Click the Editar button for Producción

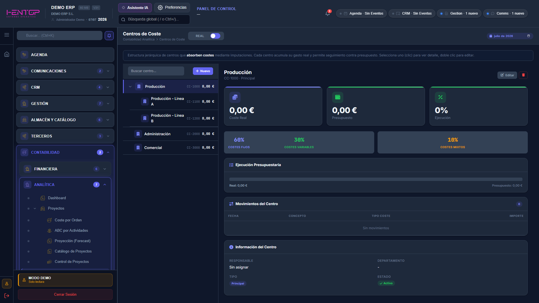(507, 75)
